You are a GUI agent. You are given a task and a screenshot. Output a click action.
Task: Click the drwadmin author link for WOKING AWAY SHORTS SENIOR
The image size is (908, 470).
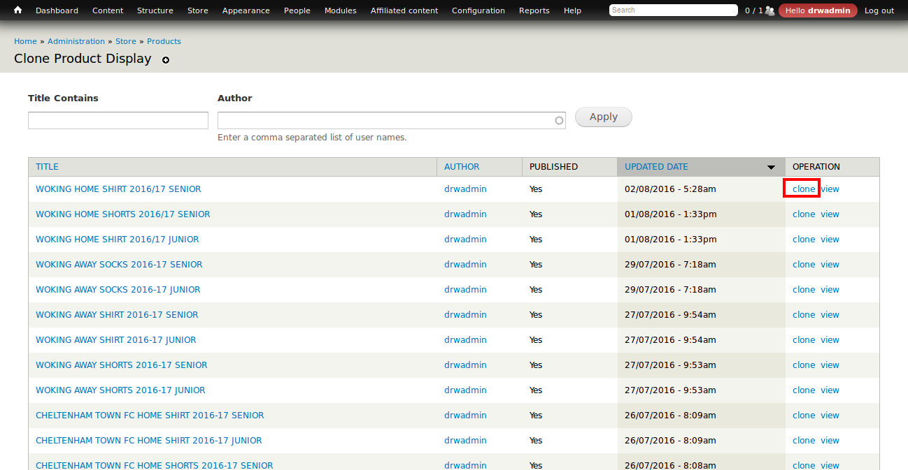tap(465, 365)
